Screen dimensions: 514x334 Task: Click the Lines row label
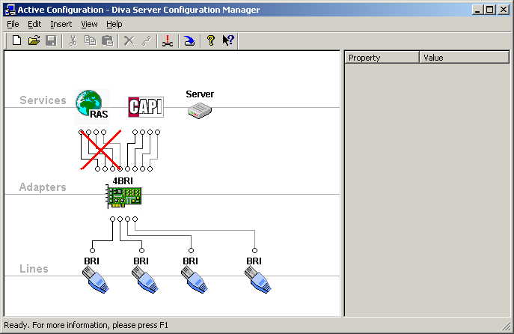(x=34, y=269)
